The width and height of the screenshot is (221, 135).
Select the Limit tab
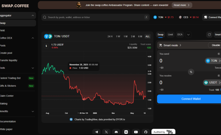[170, 35]
